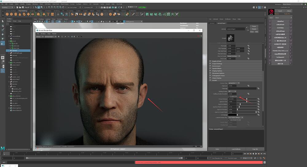Open the Arnold menu in menu bar

point(108,4)
